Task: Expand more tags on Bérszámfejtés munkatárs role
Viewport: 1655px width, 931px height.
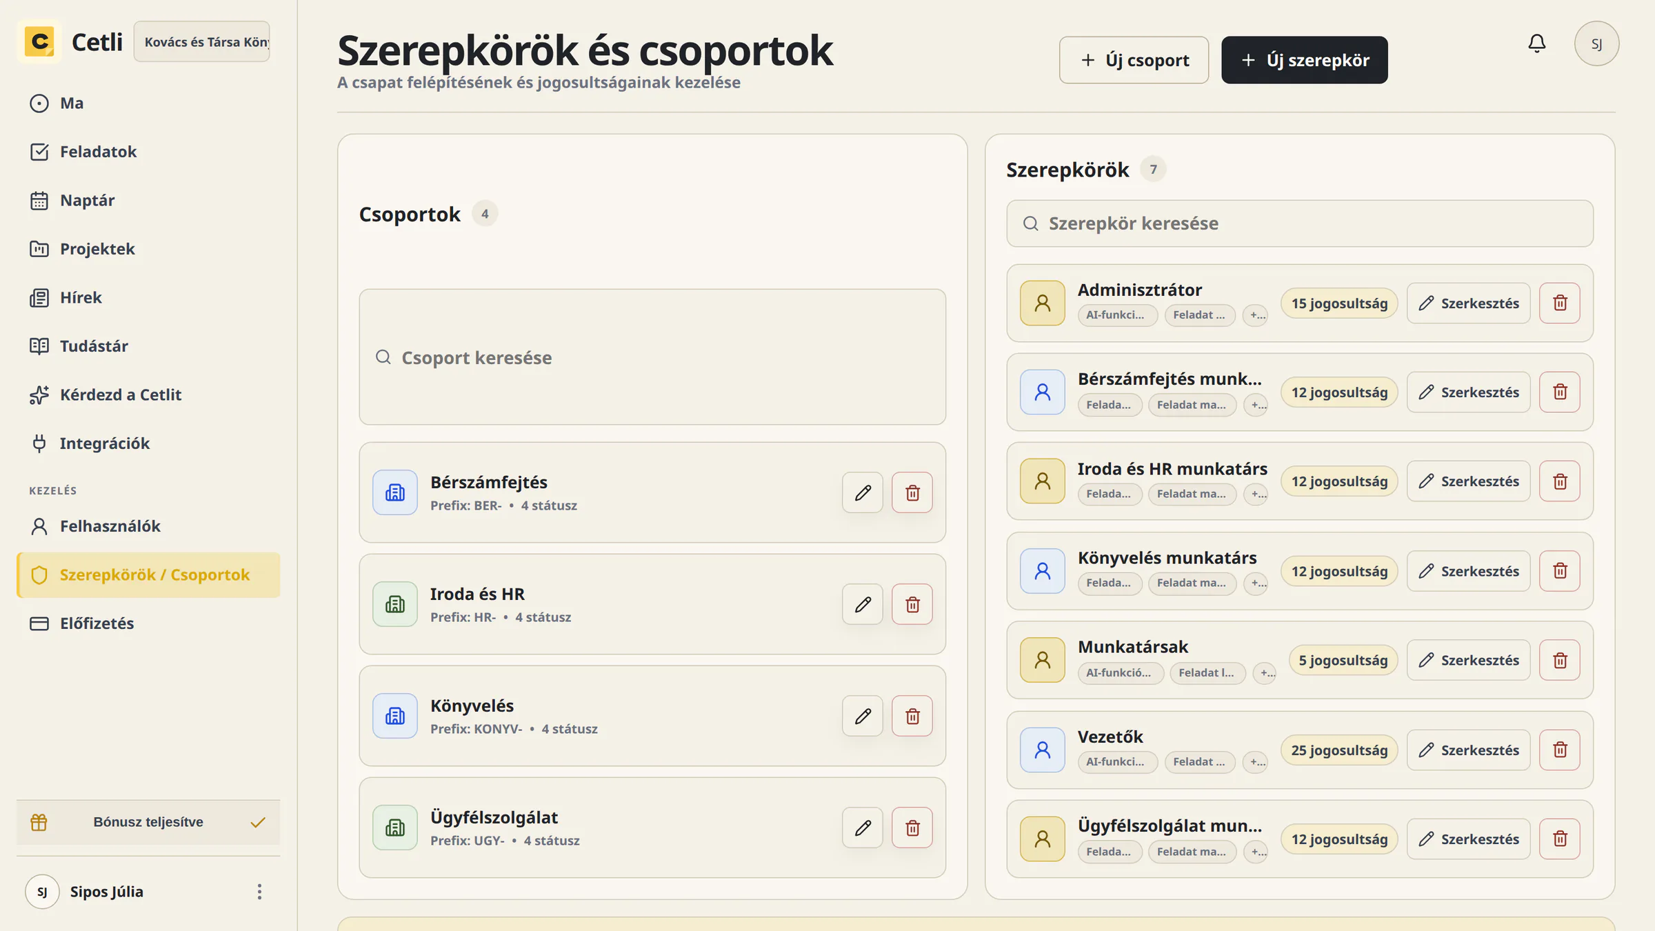Action: point(1256,405)
